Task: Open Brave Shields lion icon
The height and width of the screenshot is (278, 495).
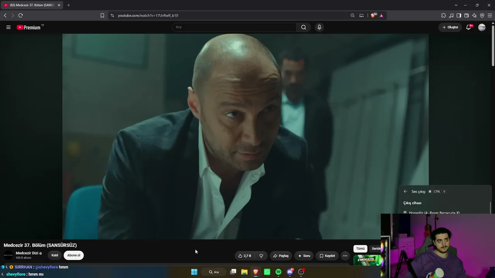Action: (373, 15)
